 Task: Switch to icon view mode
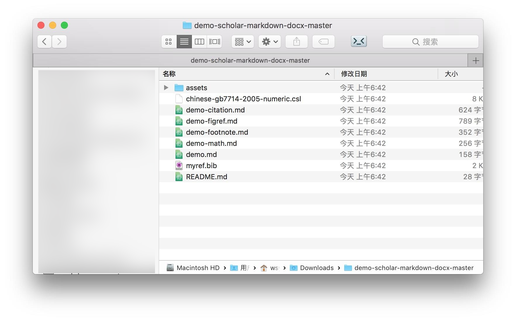[169, 42]
